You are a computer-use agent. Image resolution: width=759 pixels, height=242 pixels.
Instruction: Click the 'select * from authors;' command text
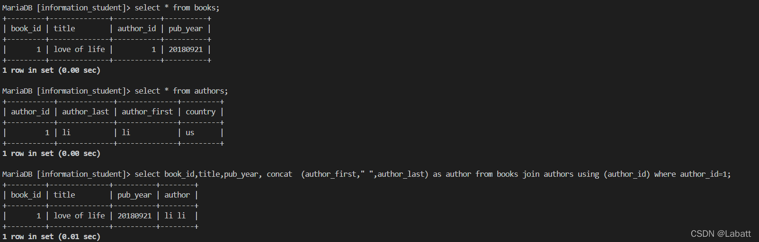coord(181,91)
